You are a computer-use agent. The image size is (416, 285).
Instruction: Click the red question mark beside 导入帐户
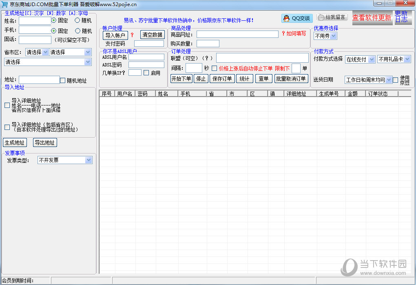tap(132, 35)
